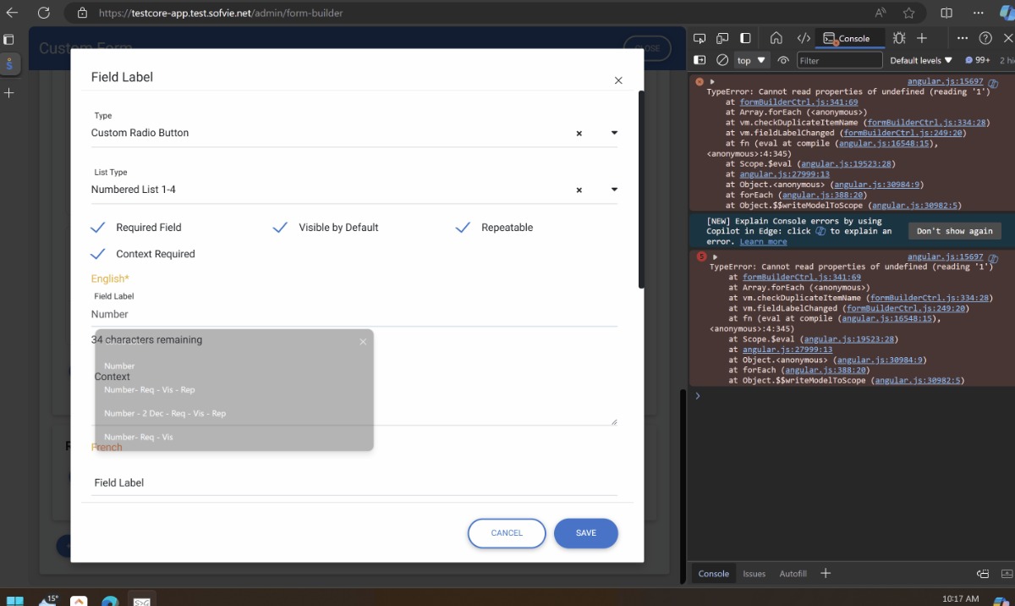1015x606 pixels.
Task: Toggle the Repeatable checkbox
Action: click(x=463, y=227)
